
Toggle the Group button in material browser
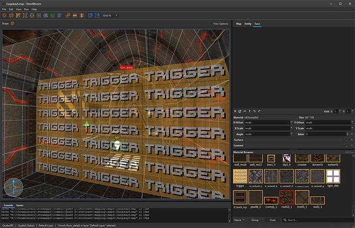tap(255, 220)
